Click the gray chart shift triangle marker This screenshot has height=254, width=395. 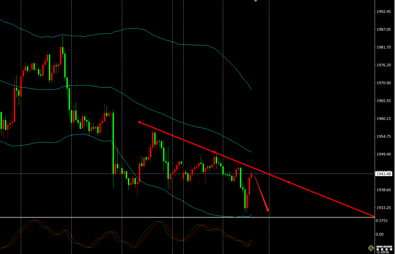[256, 1]
